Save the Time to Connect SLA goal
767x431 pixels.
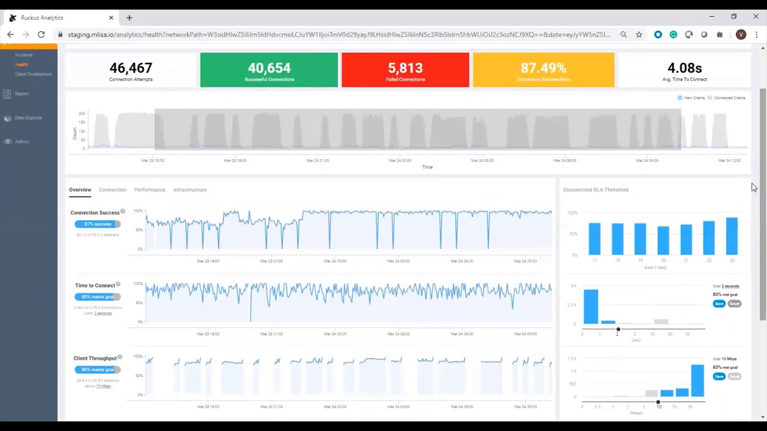(718, 303)
